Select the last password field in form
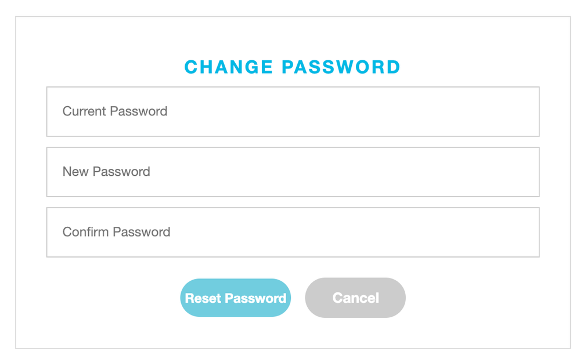 click(x=293, y=232)
